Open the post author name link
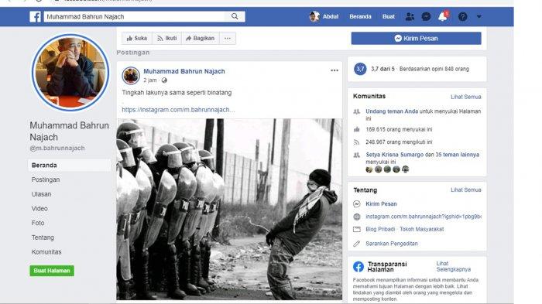This screenshot has height=304, width=542. pos(184,71)
